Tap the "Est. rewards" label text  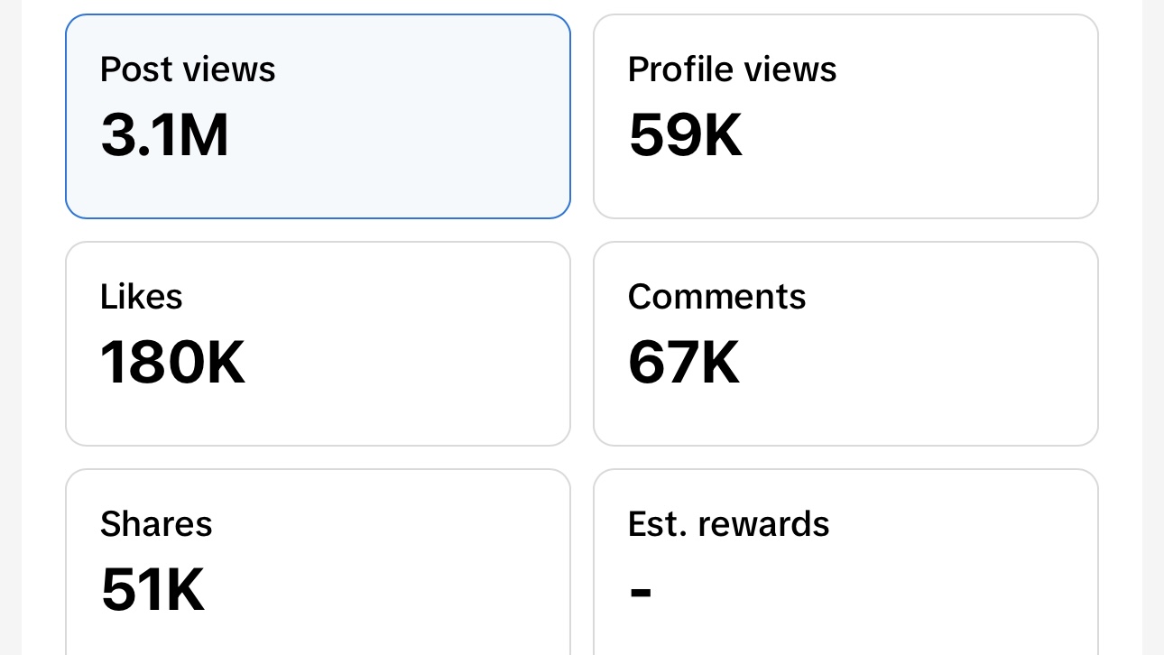(x=728, y=524)
